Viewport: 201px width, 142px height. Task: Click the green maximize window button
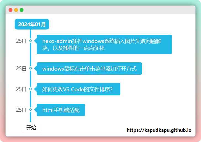click(x=22, y=10)
